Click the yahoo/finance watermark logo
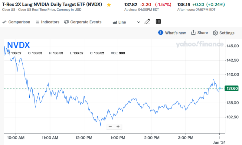The height and width of the screenshot is (145, 242). pos(200,45)
